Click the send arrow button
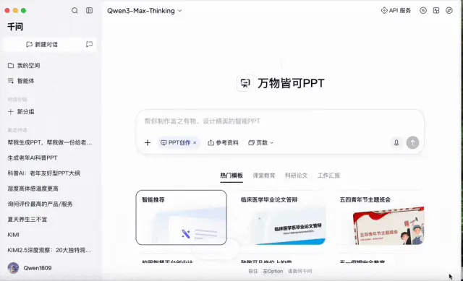This screenshot has height=281, width=463. [x=412, y=143]
